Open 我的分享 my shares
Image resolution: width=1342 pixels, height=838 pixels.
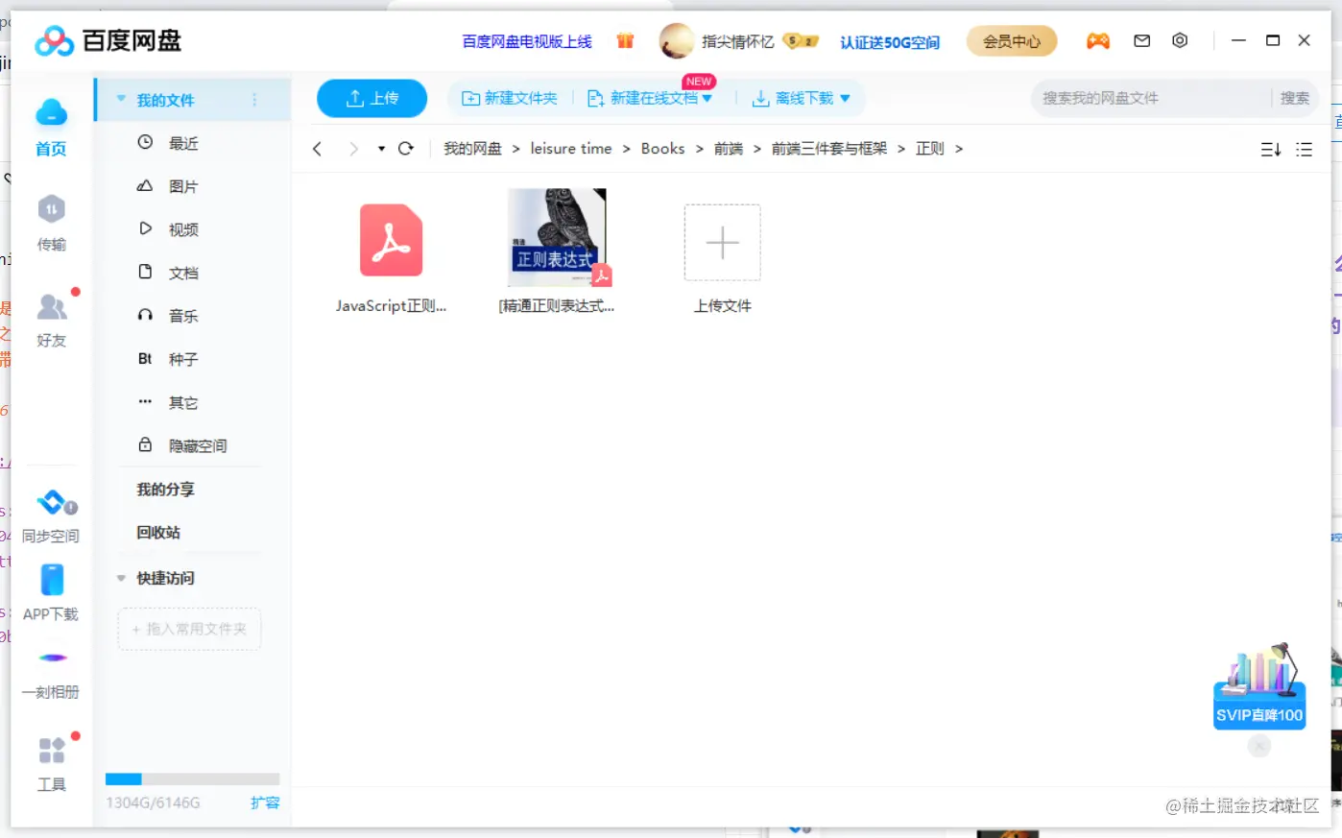click(x=165, y=490)
